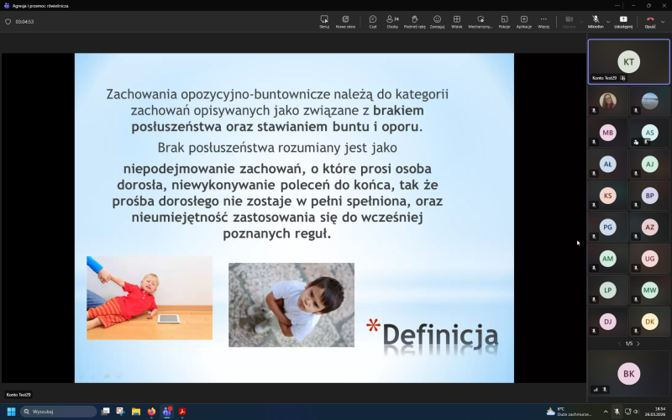
Task: Click the Windows taskbar search box
Action: tap(59, 412)
